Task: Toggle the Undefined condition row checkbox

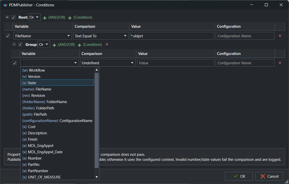Action: click(x=15, y=63)
